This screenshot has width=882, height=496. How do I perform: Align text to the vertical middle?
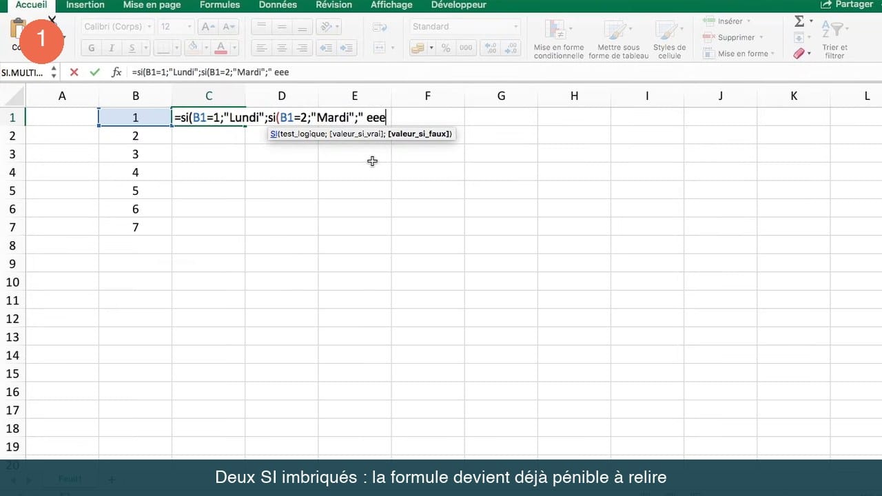point(281,27)
